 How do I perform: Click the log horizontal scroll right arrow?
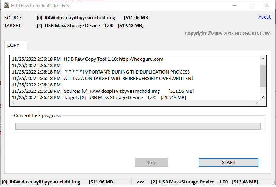pos(257,103)
